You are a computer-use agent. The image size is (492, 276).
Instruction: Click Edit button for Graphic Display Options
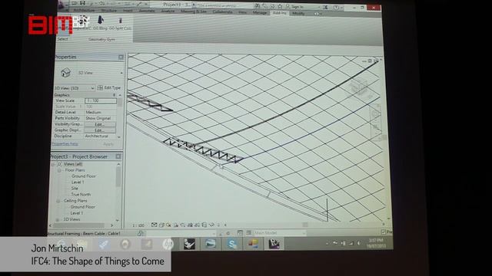100,130
